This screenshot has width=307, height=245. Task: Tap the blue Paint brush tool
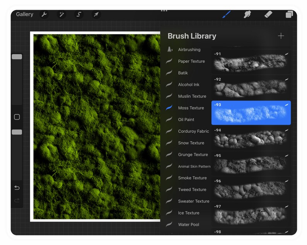coord(226,14)
